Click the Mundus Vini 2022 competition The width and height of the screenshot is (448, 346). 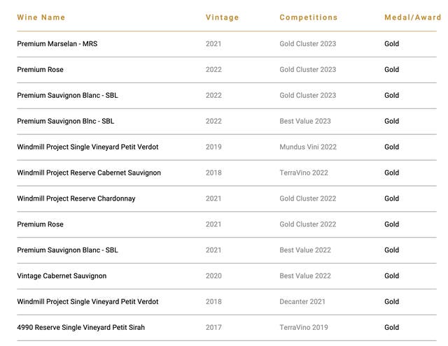pos(308,147)
